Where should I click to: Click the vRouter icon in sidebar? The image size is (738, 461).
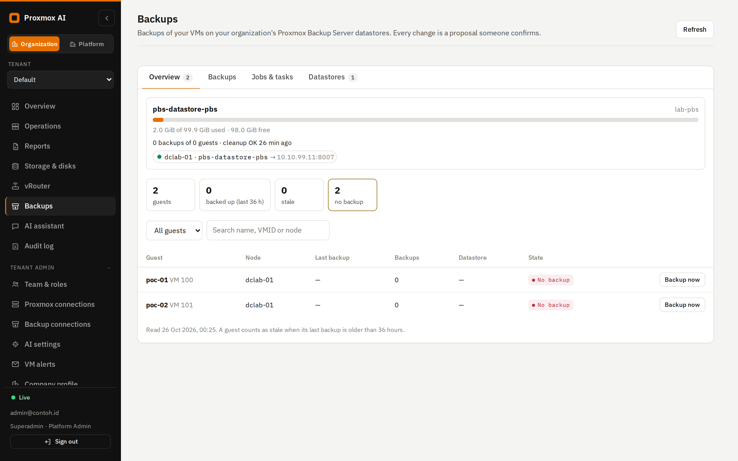click(15, 186)
